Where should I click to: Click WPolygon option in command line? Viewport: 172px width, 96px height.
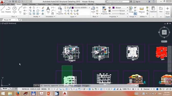[x=77, y=86]
